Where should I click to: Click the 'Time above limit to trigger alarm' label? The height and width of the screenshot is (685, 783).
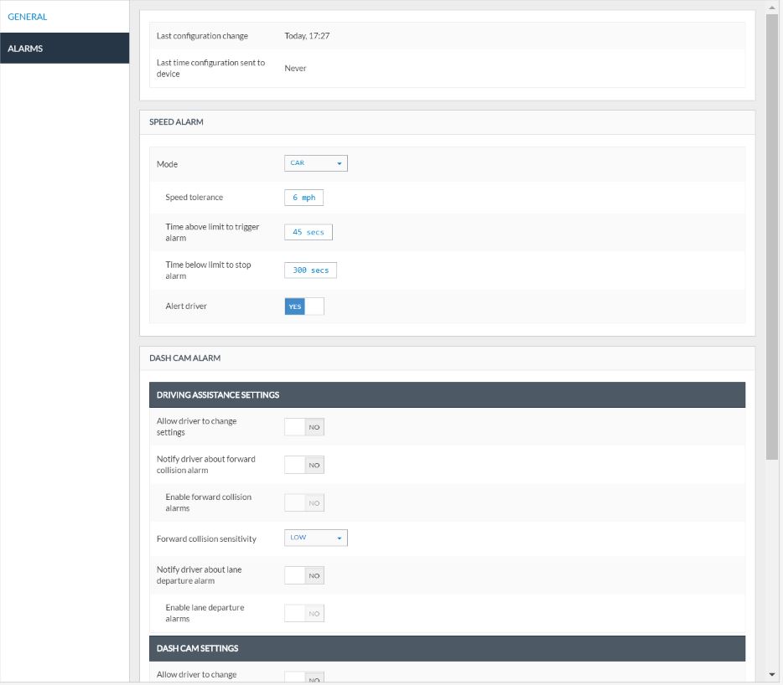tap(212, 232)
